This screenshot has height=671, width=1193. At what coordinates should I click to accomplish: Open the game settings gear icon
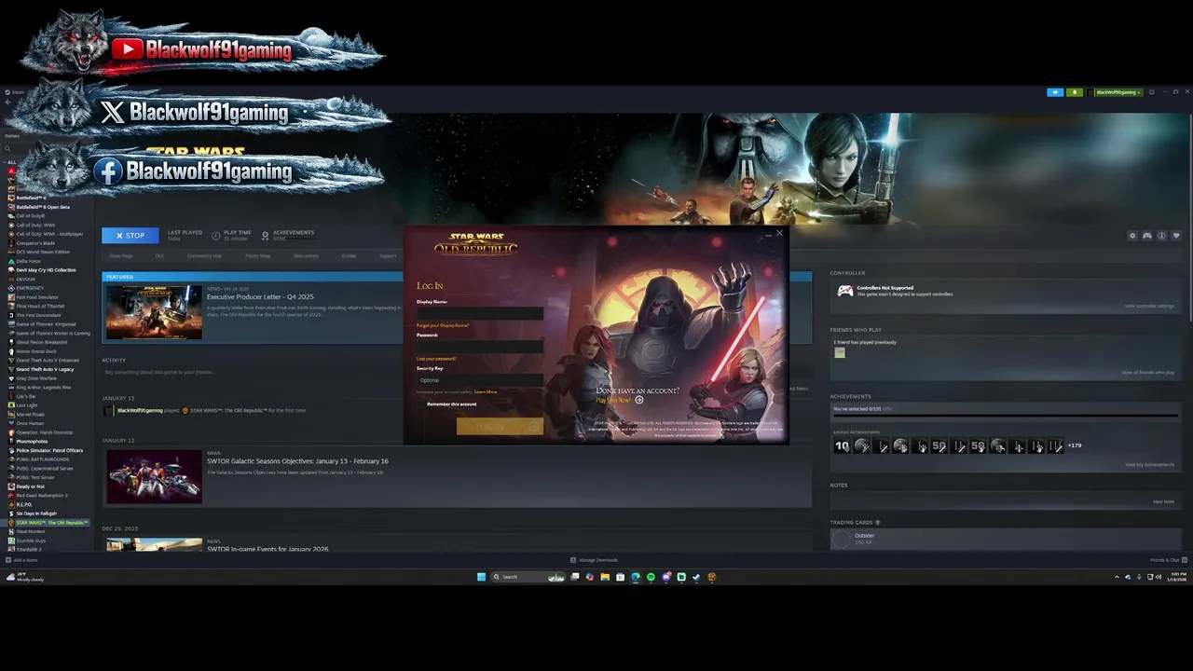(x=1132, y=236)
